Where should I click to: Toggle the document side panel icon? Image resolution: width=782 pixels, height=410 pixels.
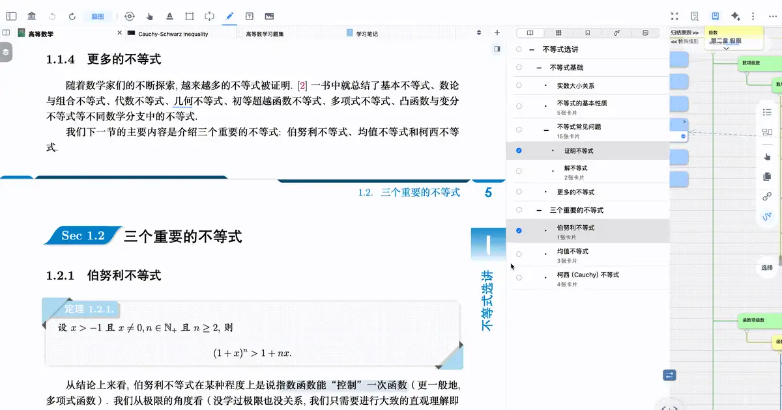point(497,48)
